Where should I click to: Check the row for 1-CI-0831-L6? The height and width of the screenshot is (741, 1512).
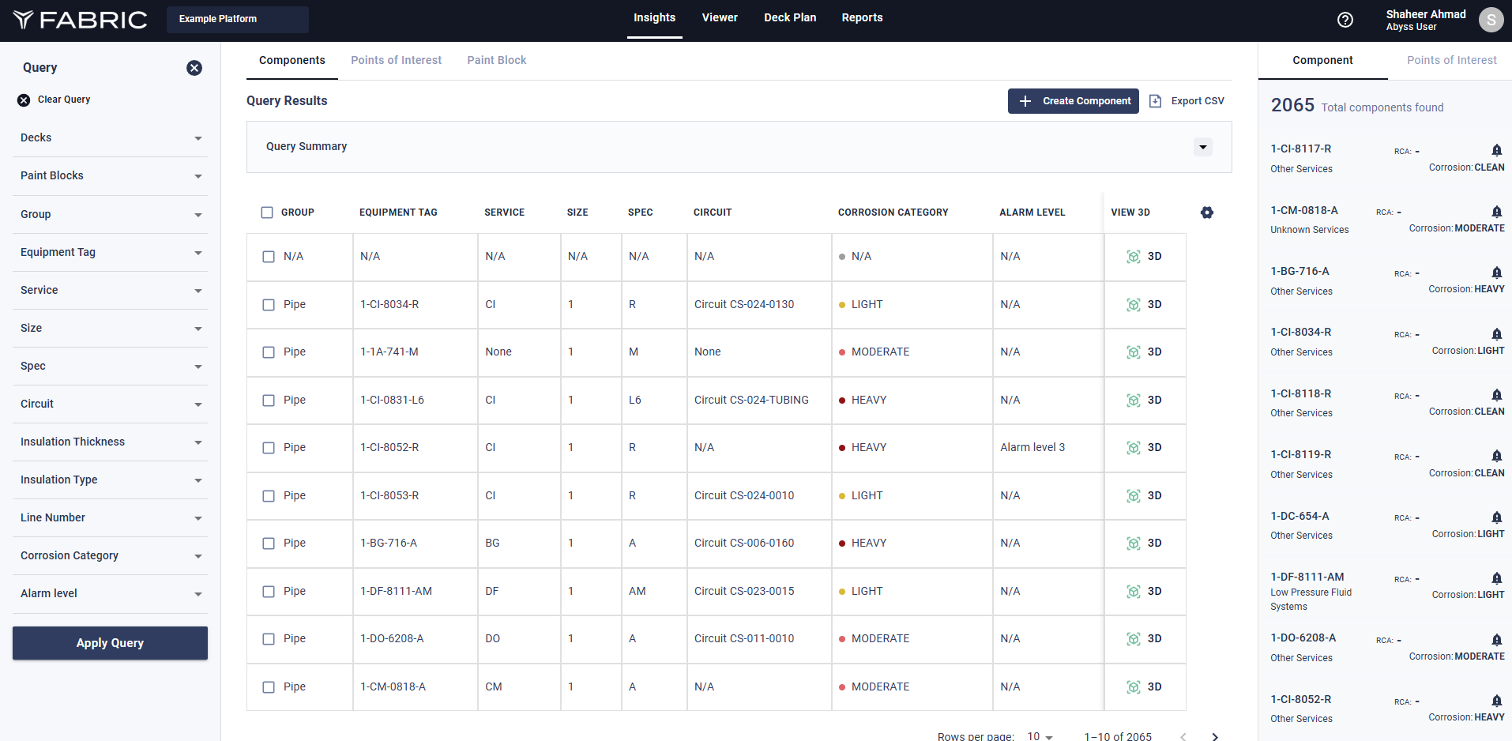[x=269, y=401]
